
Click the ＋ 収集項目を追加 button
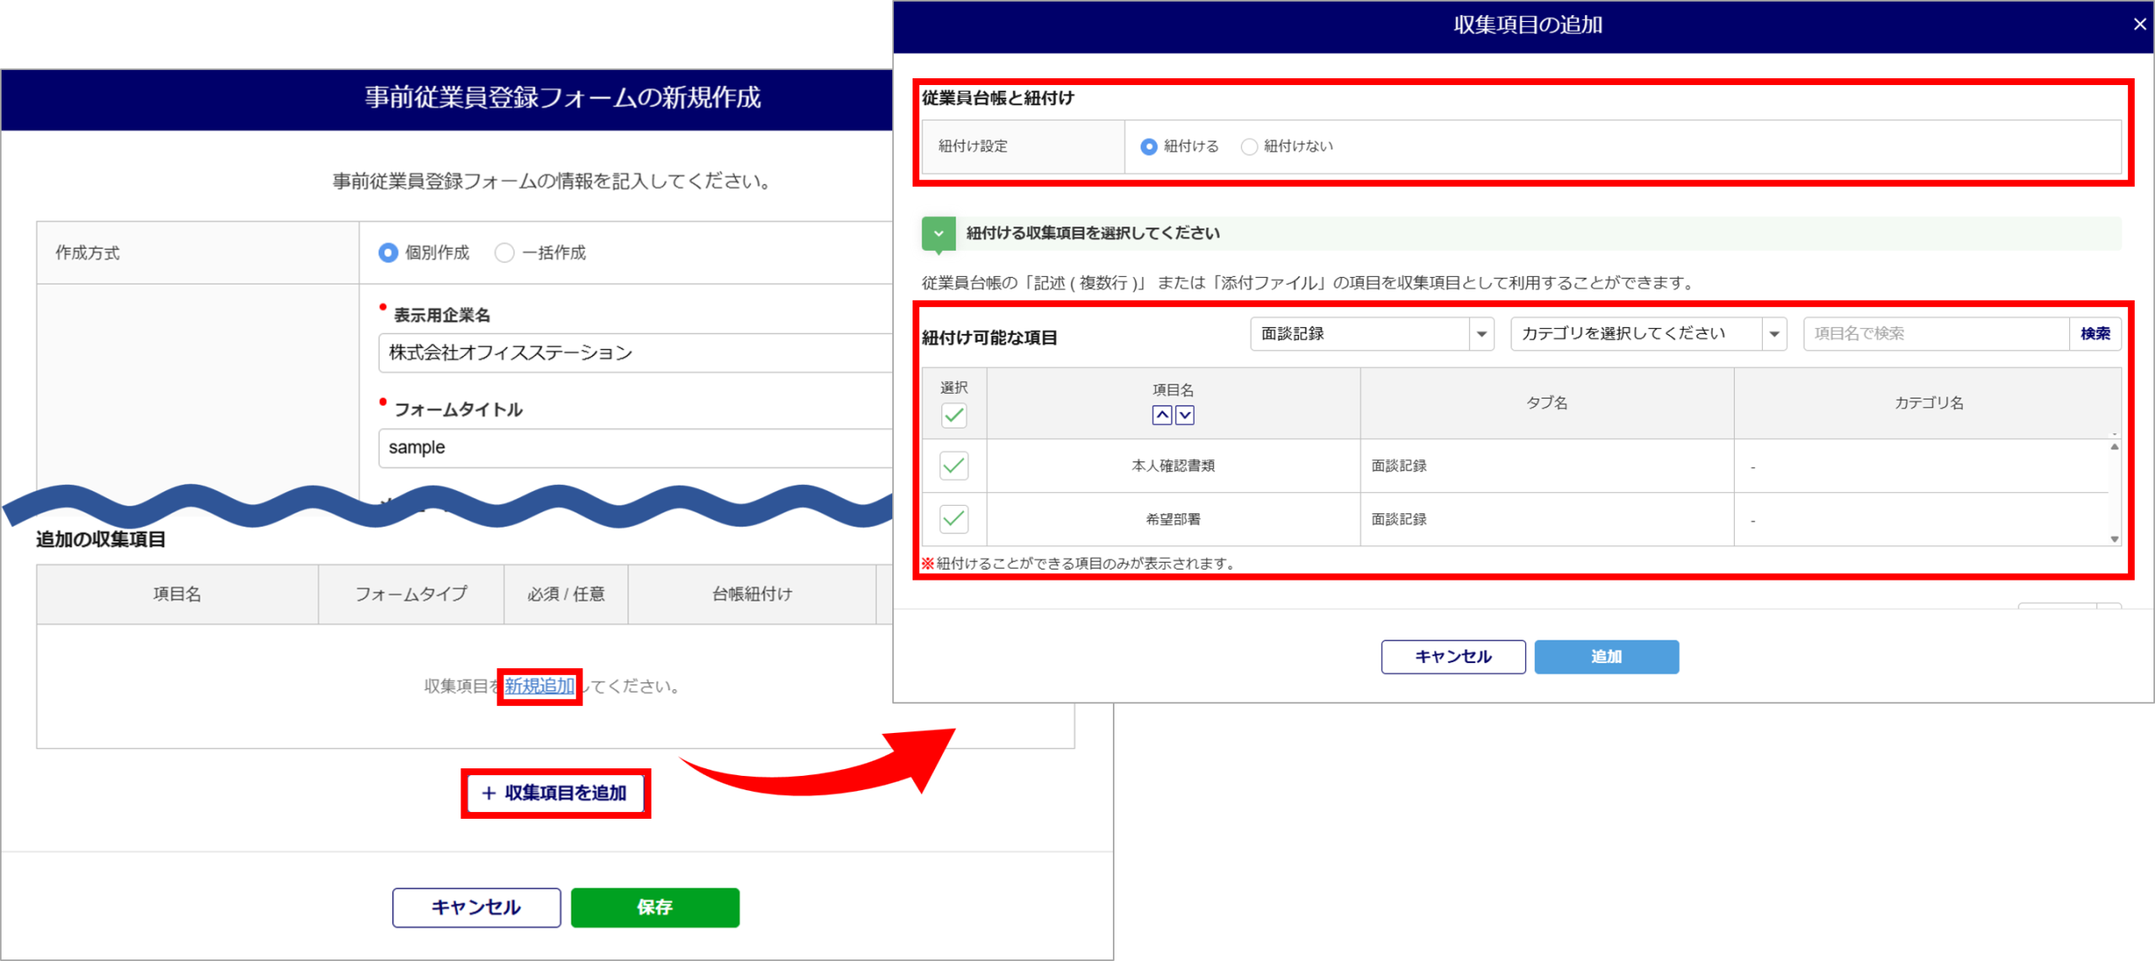[555, 793]
